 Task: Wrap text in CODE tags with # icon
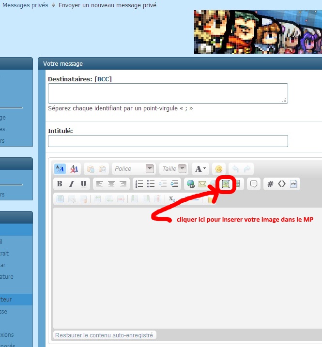point(270,184)
